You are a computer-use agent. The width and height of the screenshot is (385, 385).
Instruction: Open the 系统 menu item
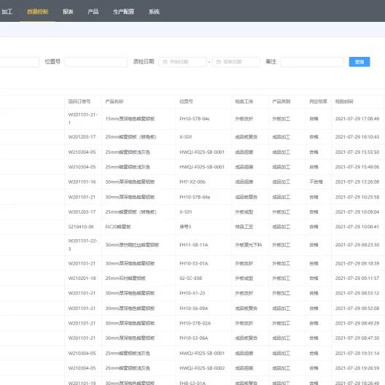click(154, 12)
